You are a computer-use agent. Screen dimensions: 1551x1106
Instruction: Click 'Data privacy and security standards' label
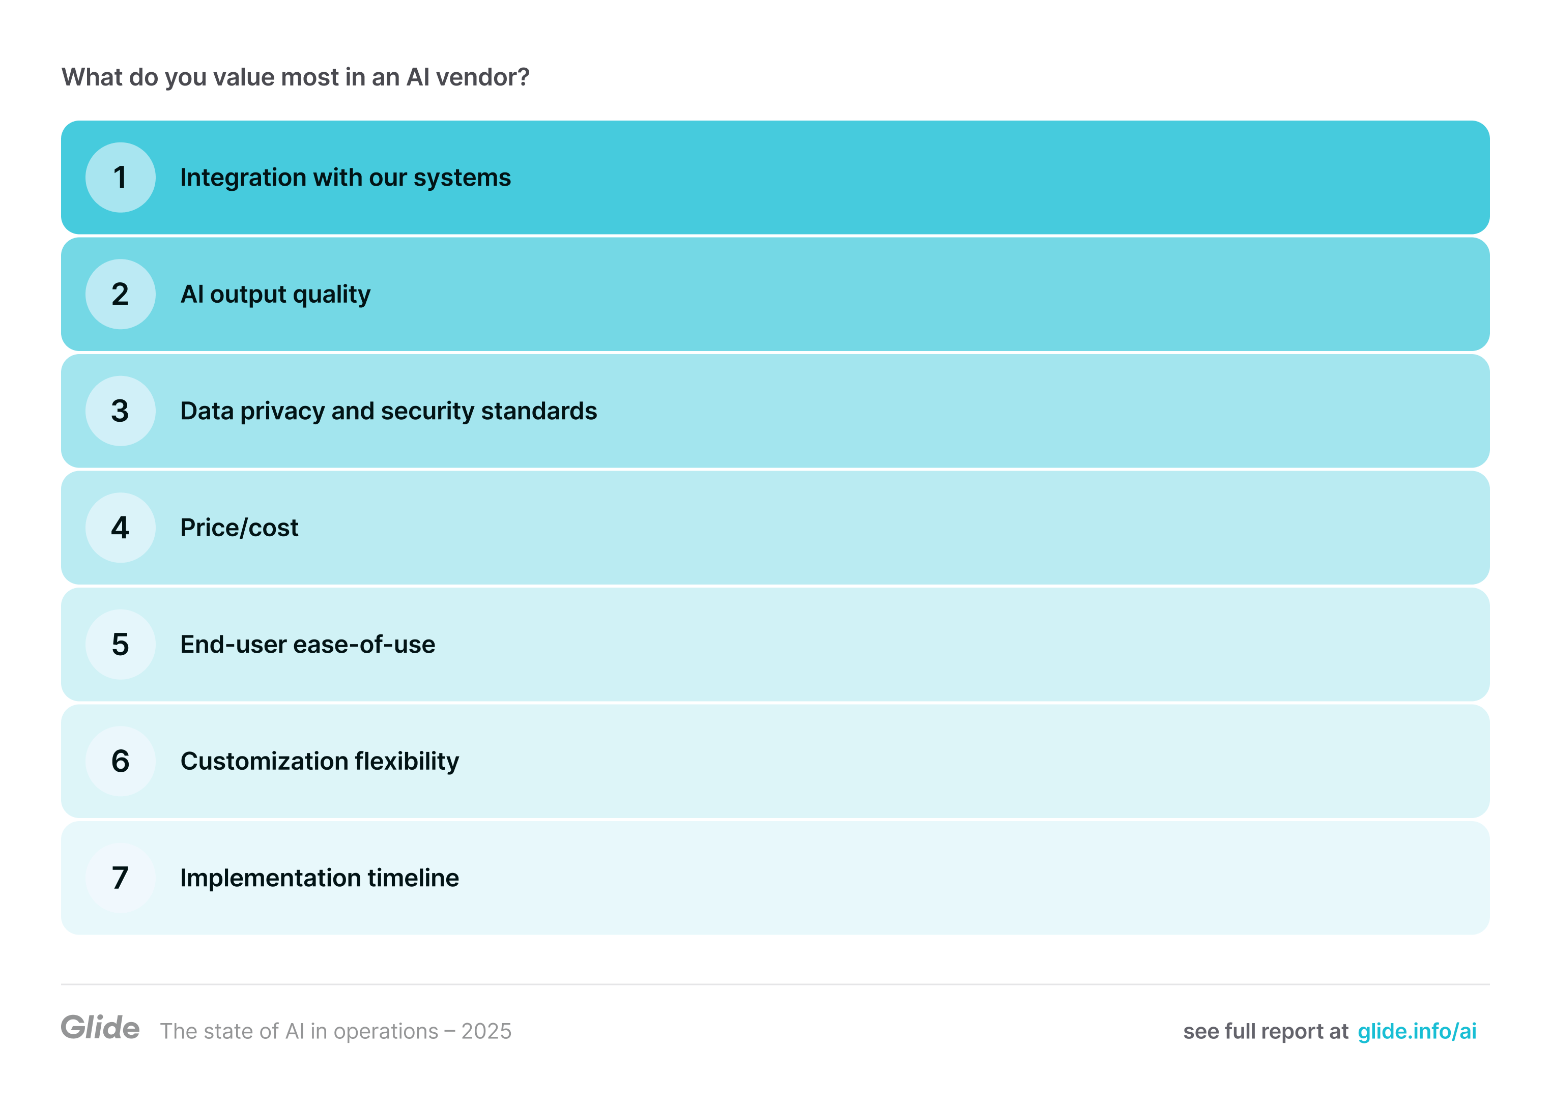coord(388,412)
